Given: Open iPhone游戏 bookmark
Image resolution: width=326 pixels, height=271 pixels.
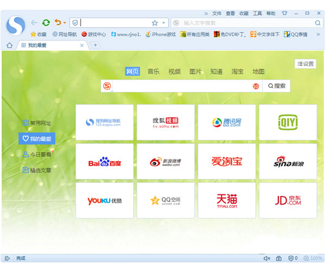Looking at the screenshot, I should tap(161, 34).
